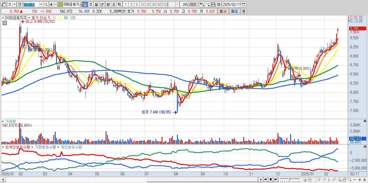The image size is (368, 183).
Task: Click the 5 moving average legend
Action: tap(49, 18)
